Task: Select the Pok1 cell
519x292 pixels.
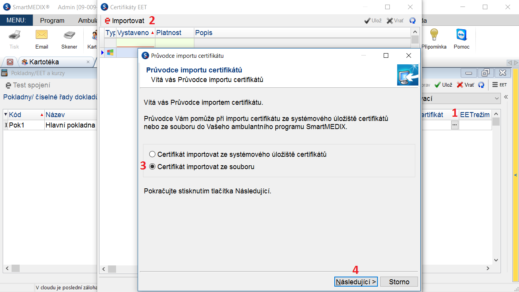Action: pyautogui.click(x=26, y=125)
